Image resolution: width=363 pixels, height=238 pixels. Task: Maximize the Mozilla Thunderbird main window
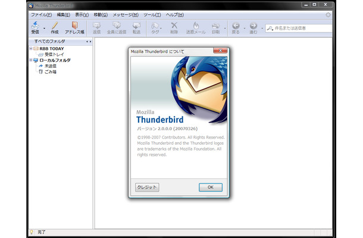pyautogui.click(x=314, y=5)
